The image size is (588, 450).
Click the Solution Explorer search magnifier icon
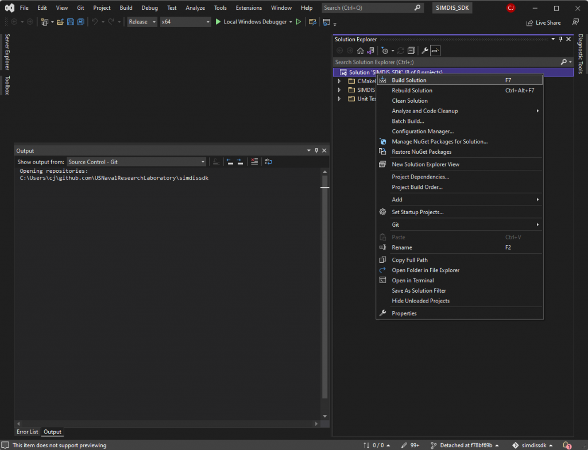(563, 62)
